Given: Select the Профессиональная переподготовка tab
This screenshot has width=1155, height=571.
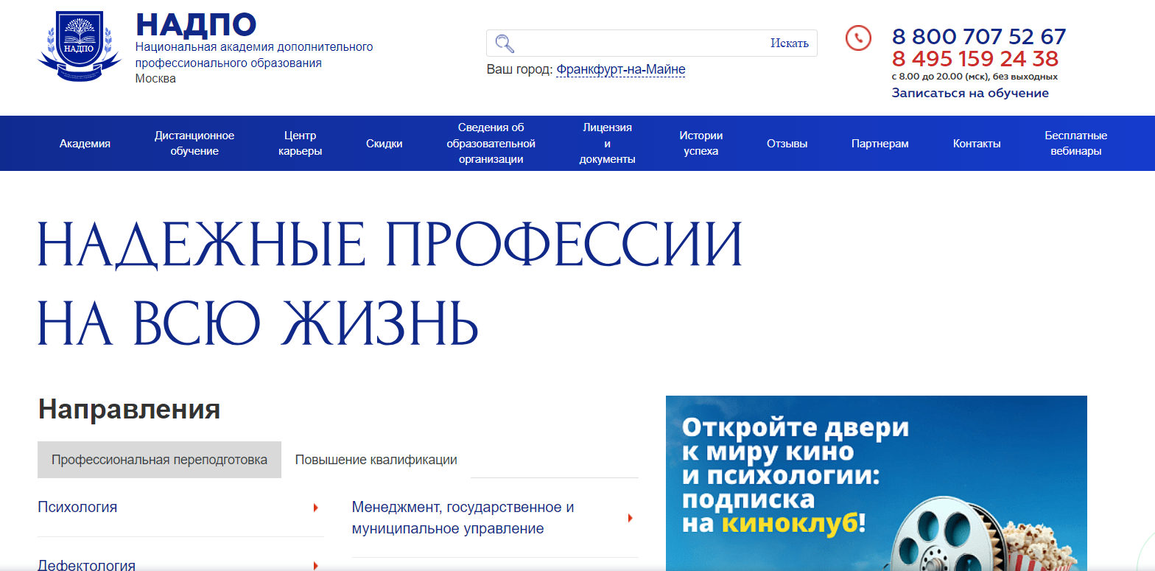Looking at the screenshot, I should 159,460.
